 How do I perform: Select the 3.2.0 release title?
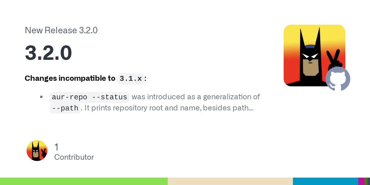(x=48, y=53)
